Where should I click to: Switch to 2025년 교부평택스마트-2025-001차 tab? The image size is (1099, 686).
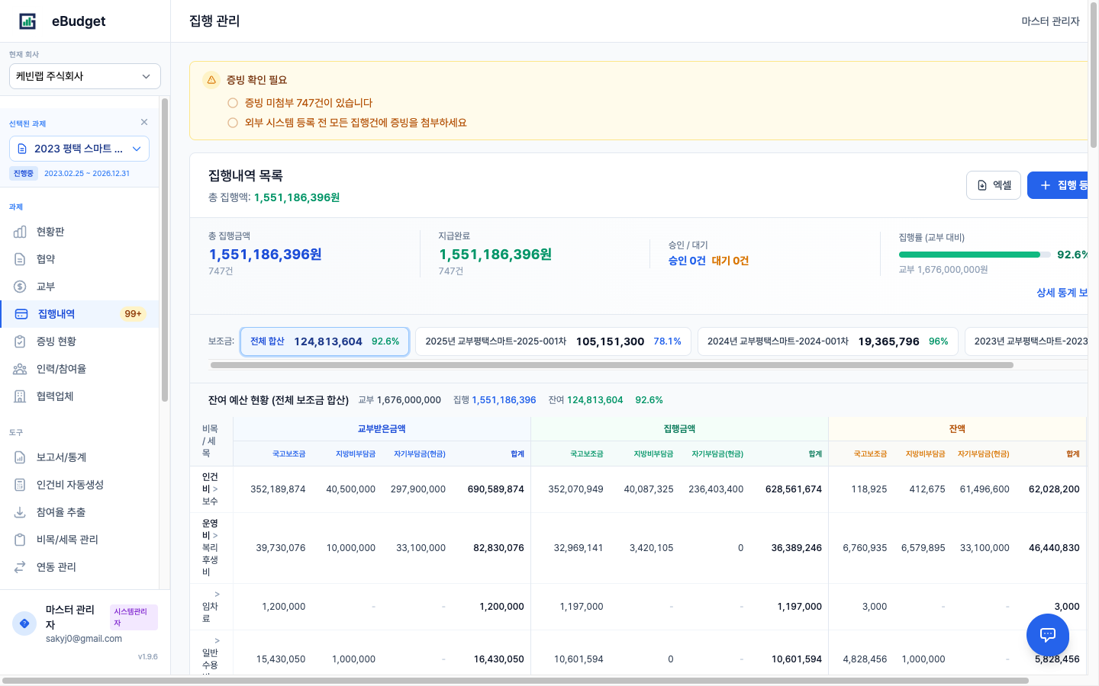(x=553, y=341)
